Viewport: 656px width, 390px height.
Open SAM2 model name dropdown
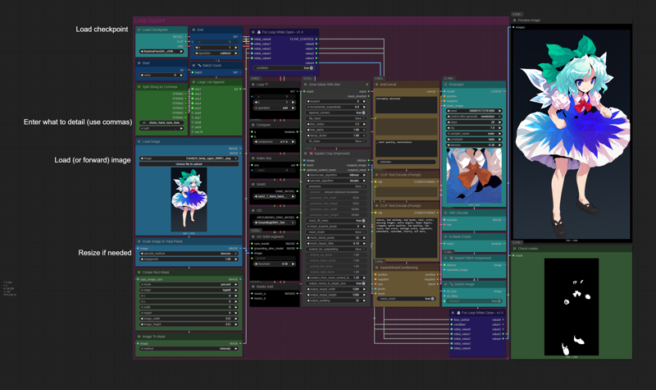[x=275, y=196]
